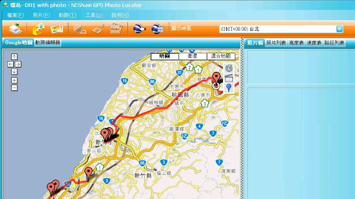
Task: Switch to 混合地圖 hybrid view
Action: [221, 56]
